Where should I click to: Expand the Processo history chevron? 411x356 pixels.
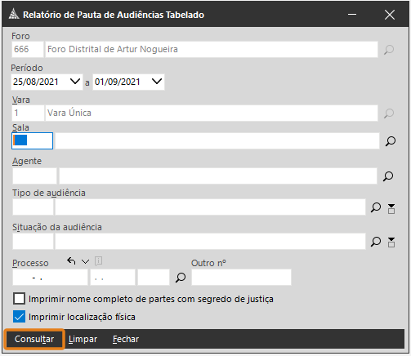[85, 261]
